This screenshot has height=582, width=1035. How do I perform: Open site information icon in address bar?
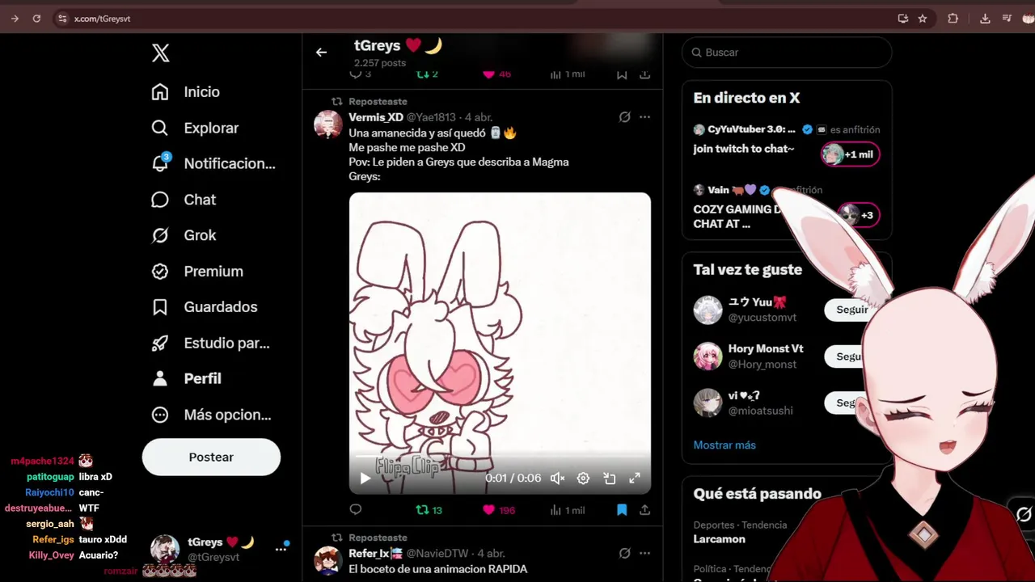tap(62, 19)
